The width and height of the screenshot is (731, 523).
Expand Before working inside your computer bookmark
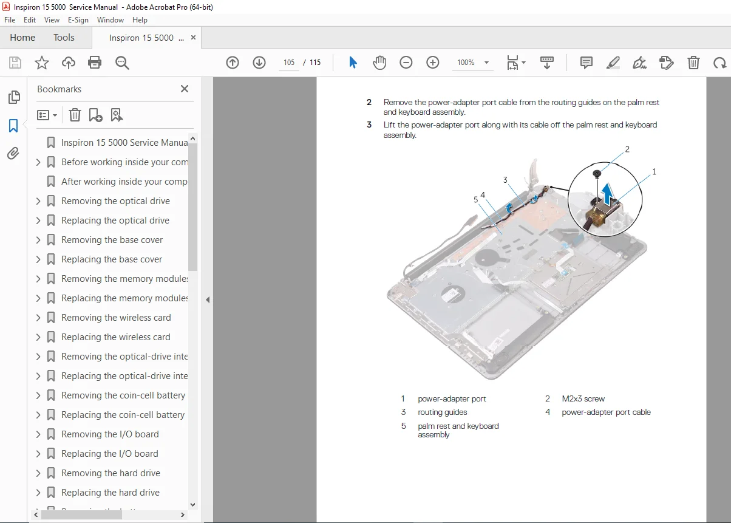point(38,162)
